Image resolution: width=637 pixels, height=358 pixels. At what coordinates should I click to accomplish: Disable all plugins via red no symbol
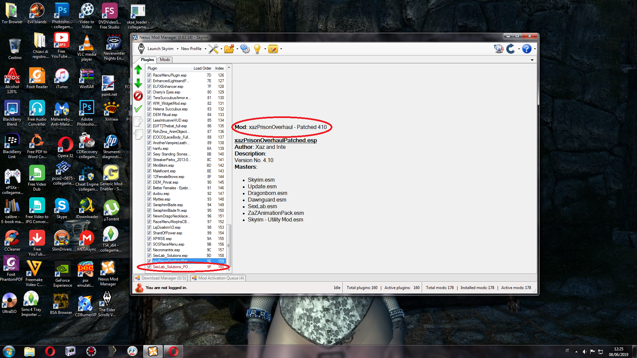pyautogui.click(x=138, y=96)
